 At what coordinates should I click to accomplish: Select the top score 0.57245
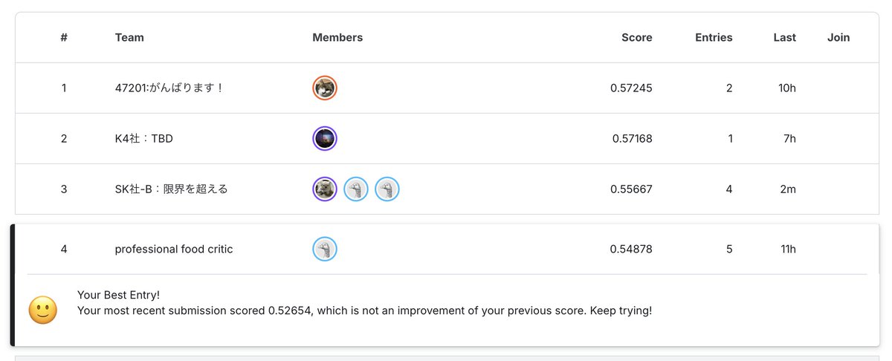(x=631, y=88)
